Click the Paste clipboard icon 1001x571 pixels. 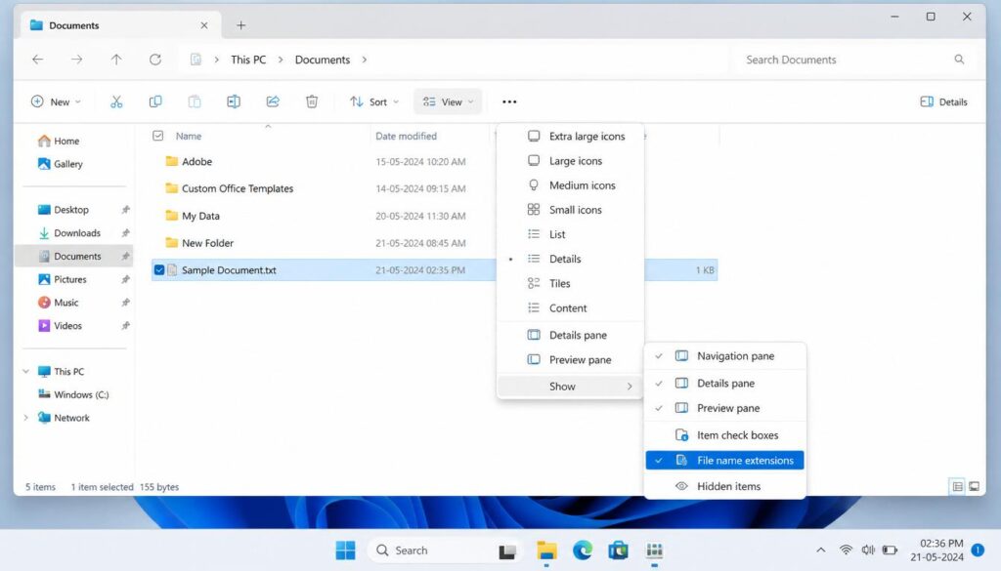tap(195, 102)
